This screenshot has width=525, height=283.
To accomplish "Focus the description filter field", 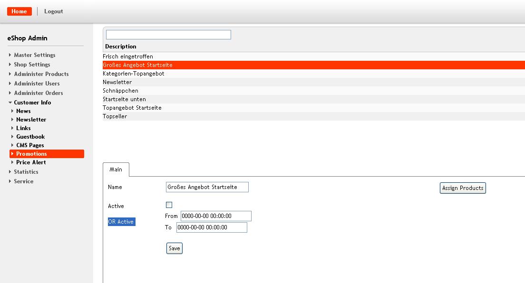I will [168, 35].
